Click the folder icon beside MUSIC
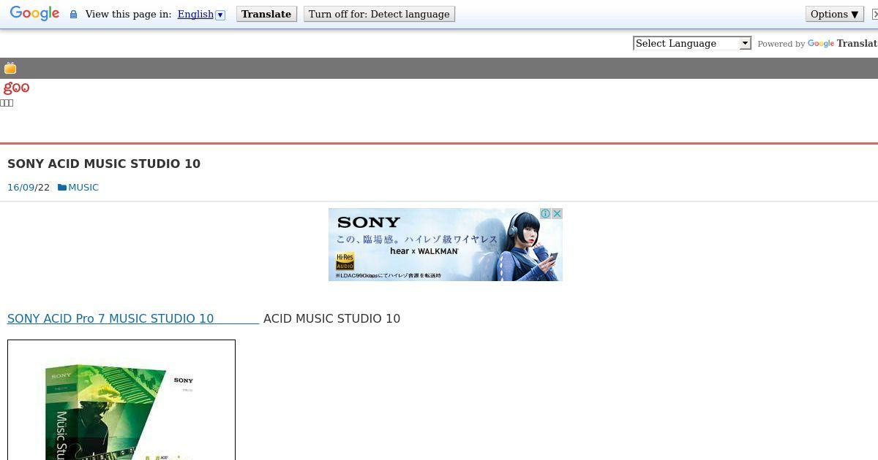This screenshot has width=878, height=460. click(62, 188)
